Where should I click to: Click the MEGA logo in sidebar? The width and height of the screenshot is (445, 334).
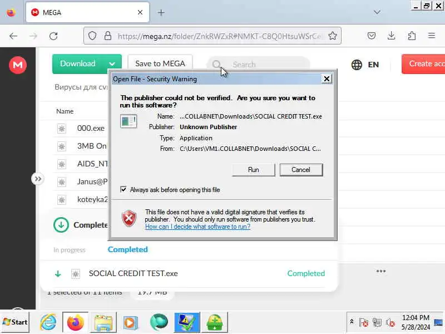(x=18, y=65)
